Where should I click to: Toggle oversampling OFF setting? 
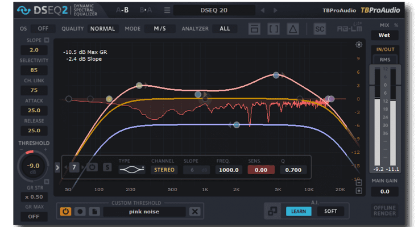(43, 28)
